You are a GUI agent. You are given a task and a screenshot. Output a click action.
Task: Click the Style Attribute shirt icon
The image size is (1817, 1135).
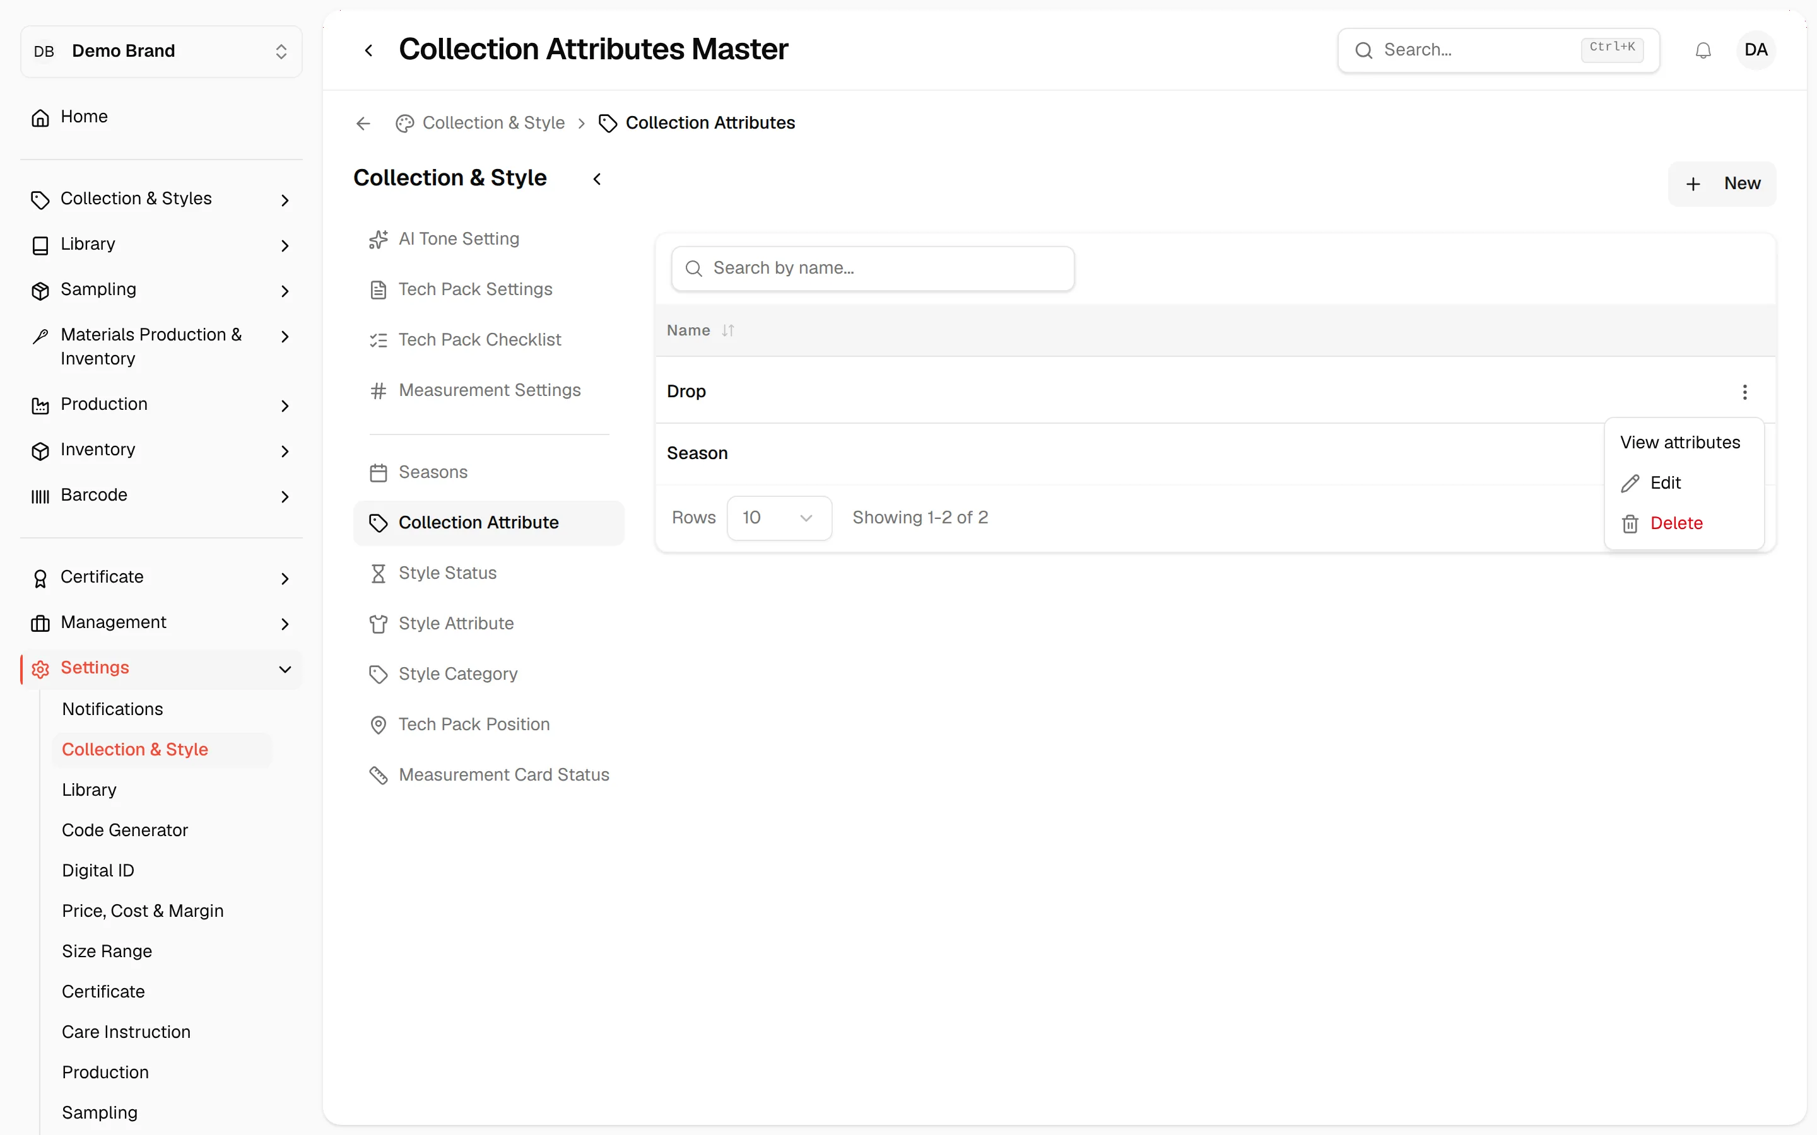click(x=379, y=624)
